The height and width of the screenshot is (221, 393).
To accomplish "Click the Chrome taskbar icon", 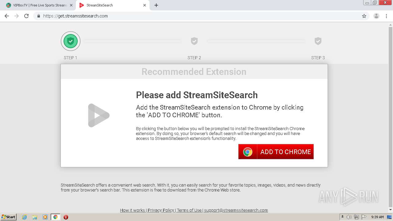I will click(x=55, y=217).
